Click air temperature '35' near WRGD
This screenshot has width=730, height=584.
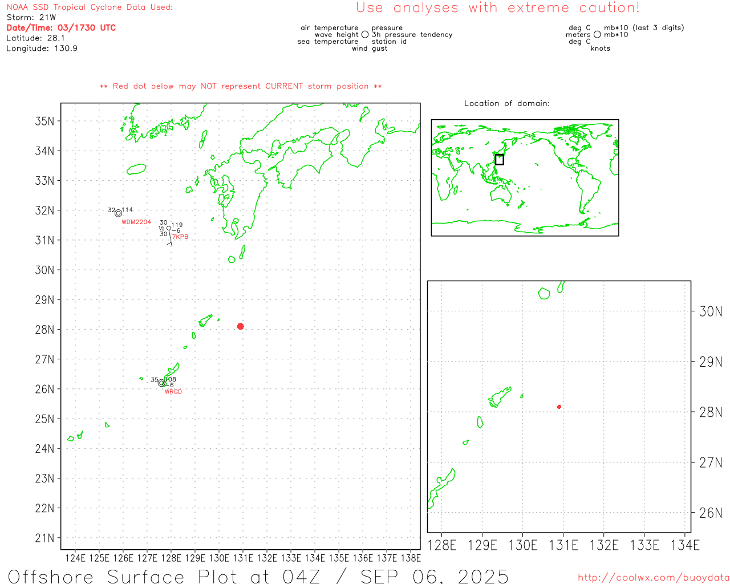coord(155,380)
